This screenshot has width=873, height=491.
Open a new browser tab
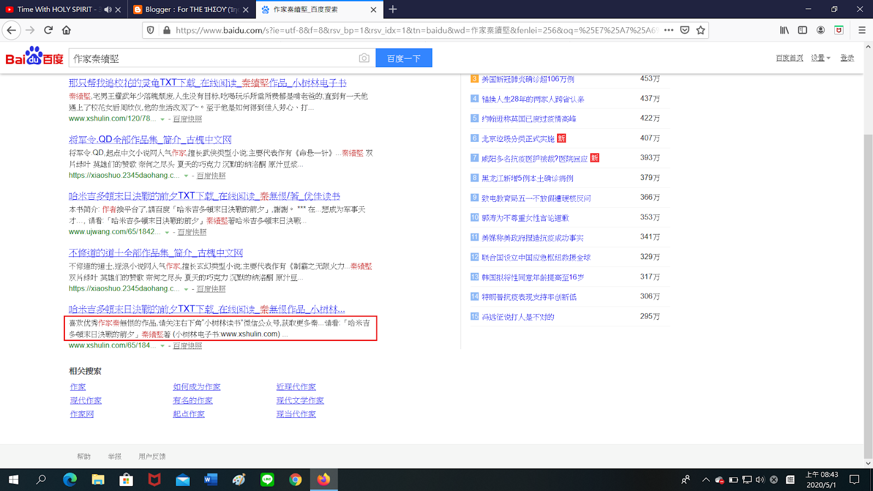point(393,9)
